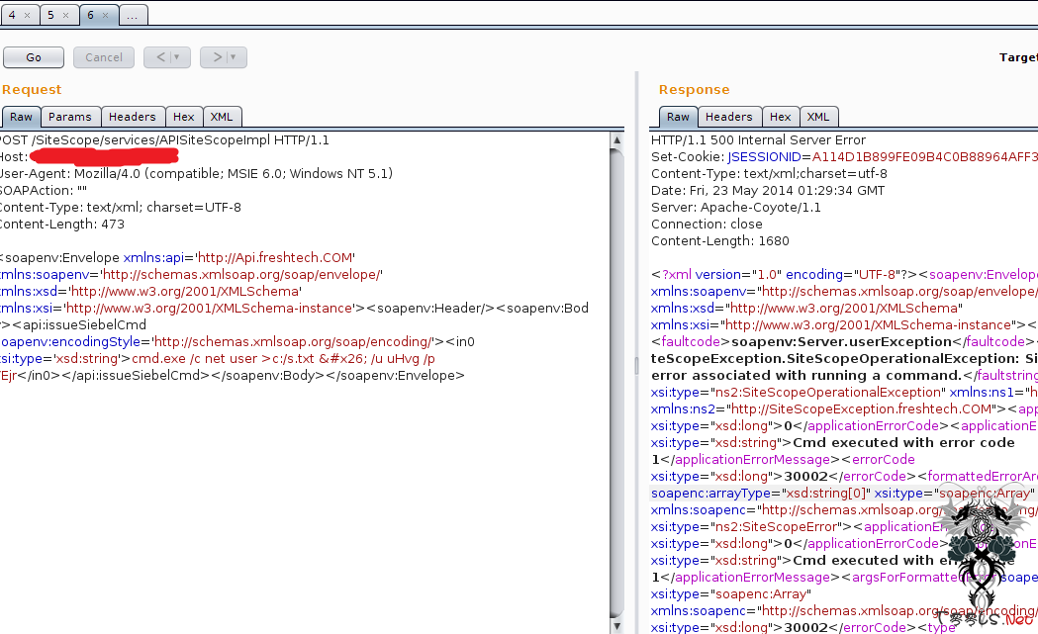1038x634 pixels.
Task: Click the <?xml version="1.0" declaration line
Action: [845, 275]
